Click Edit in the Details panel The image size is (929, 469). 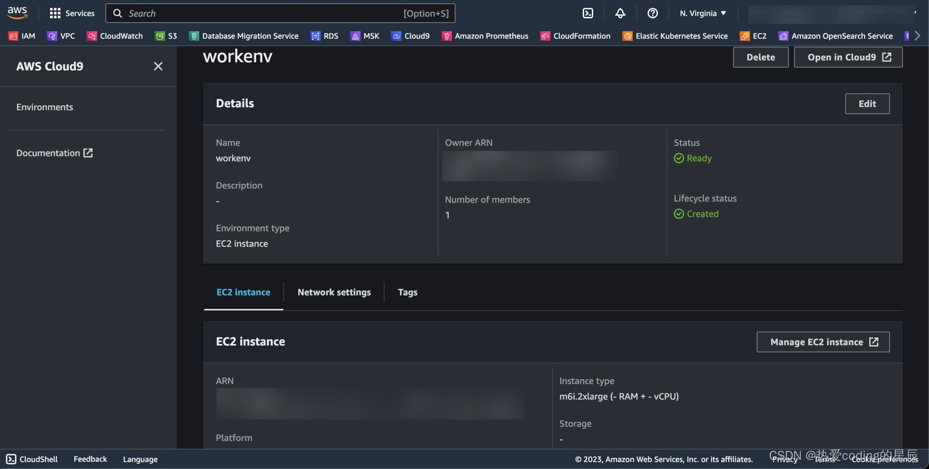point(867,104)
